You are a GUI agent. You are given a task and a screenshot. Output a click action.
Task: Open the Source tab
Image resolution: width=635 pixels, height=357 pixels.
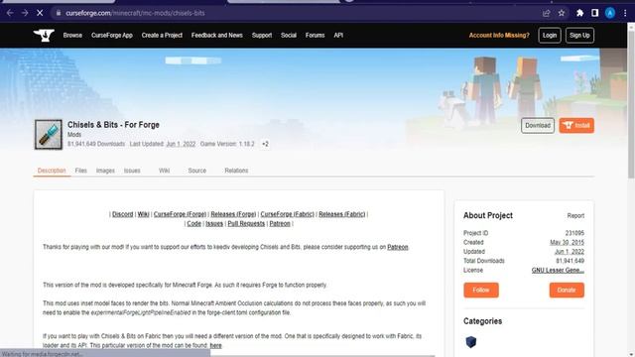tap(197, 171)
